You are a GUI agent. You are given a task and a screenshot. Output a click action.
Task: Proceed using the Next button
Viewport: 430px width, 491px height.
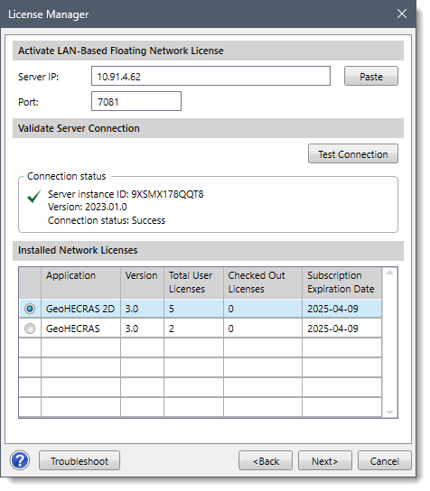click(x=325, y=460)
